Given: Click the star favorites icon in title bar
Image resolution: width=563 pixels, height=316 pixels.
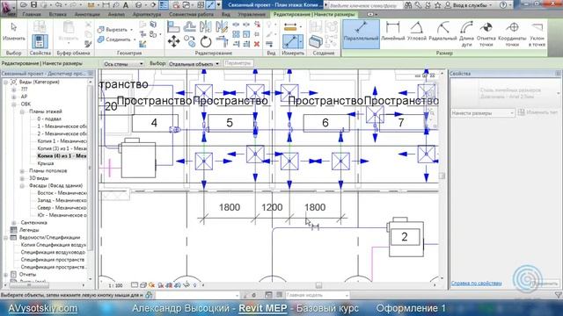Looking at the screenshot, I should click(x=438, y=5).
